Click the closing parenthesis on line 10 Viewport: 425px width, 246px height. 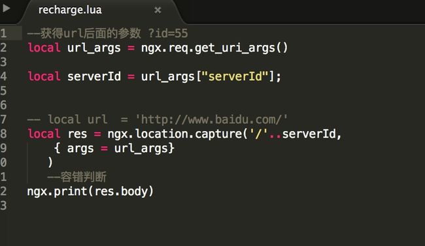click(50, 162)
